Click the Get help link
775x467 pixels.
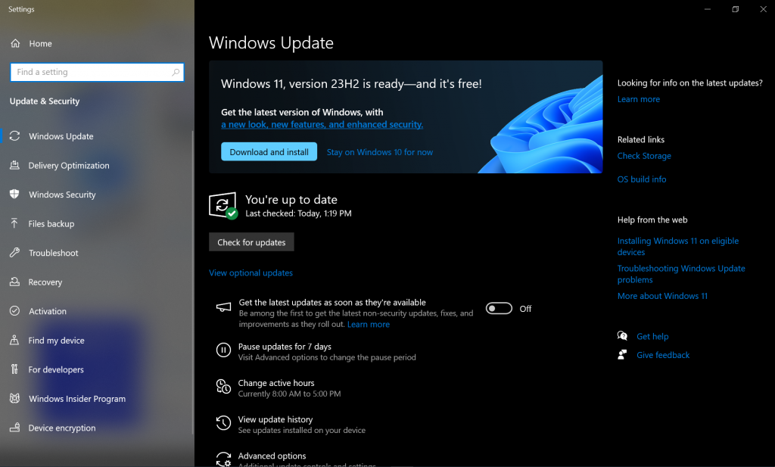(x=652, y=337)
